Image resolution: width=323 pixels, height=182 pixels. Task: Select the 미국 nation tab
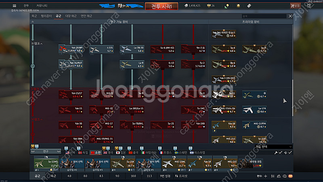pos(70,153)
